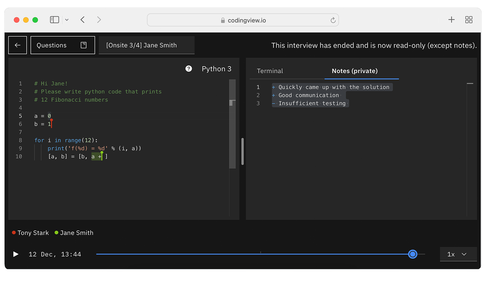Click the code line 'a = 0'

coord(43,116)
